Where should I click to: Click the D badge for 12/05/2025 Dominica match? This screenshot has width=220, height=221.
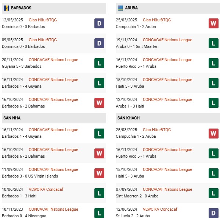pyautogui.click(x=99, y=24)
